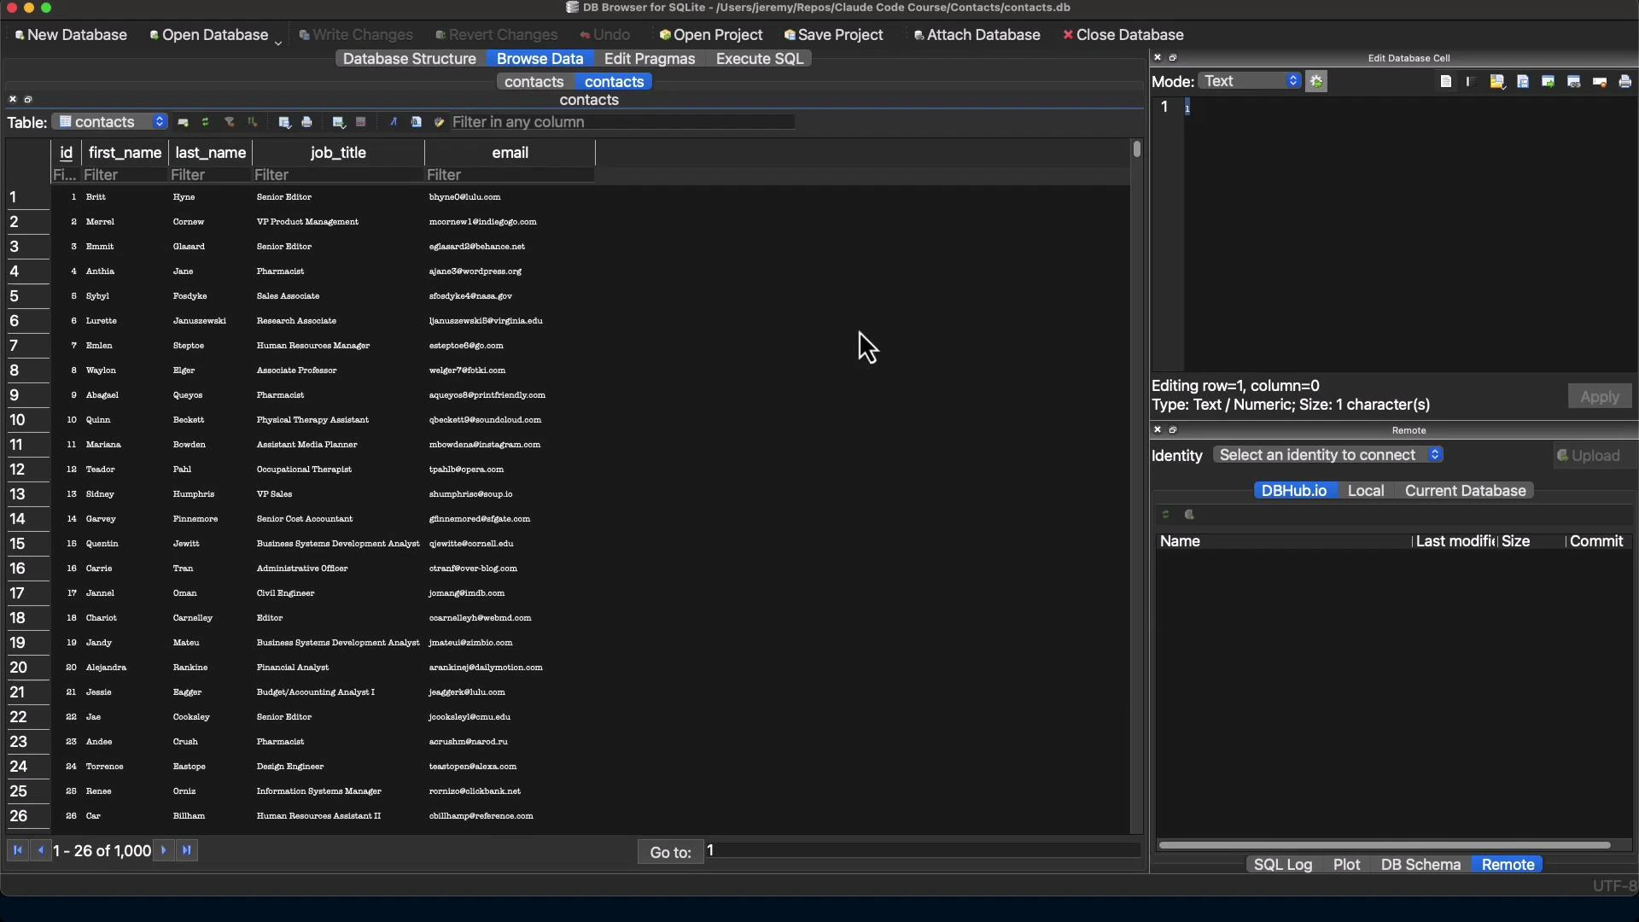Open the new record dropdown icon

[338, 122]
